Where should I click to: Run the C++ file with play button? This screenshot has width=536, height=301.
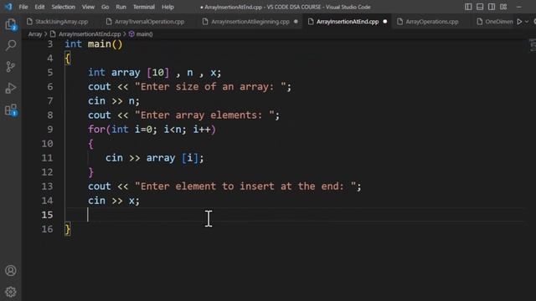[519, 22]
